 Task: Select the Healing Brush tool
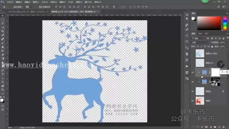(3, 39)
